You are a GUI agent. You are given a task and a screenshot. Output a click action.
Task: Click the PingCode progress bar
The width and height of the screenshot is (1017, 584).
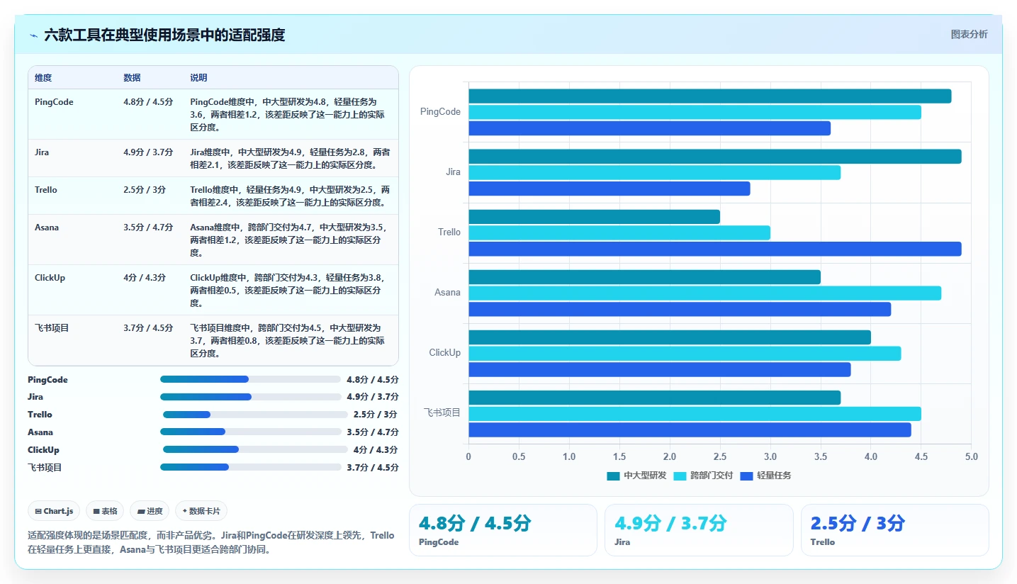250,379
